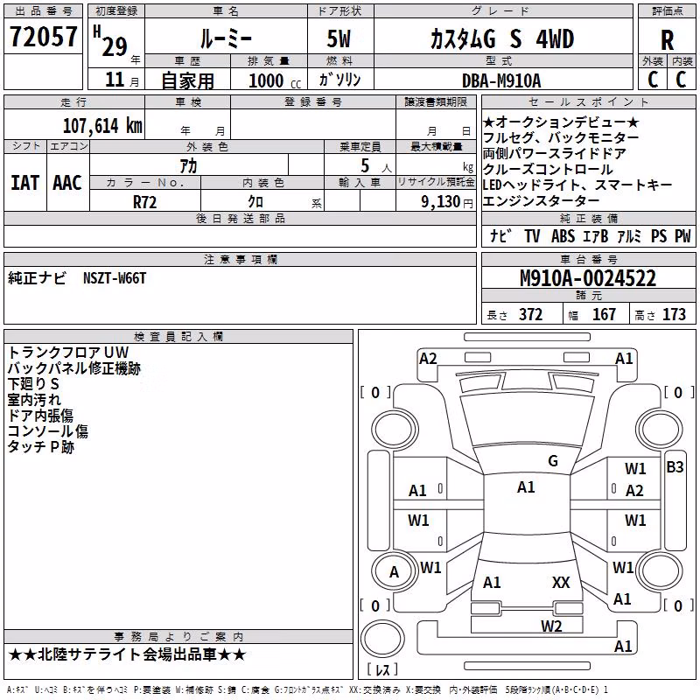Click the G mark on the windshield diagram
The image size is (700, 700).
pyautogui.click(x=553, y=461)
